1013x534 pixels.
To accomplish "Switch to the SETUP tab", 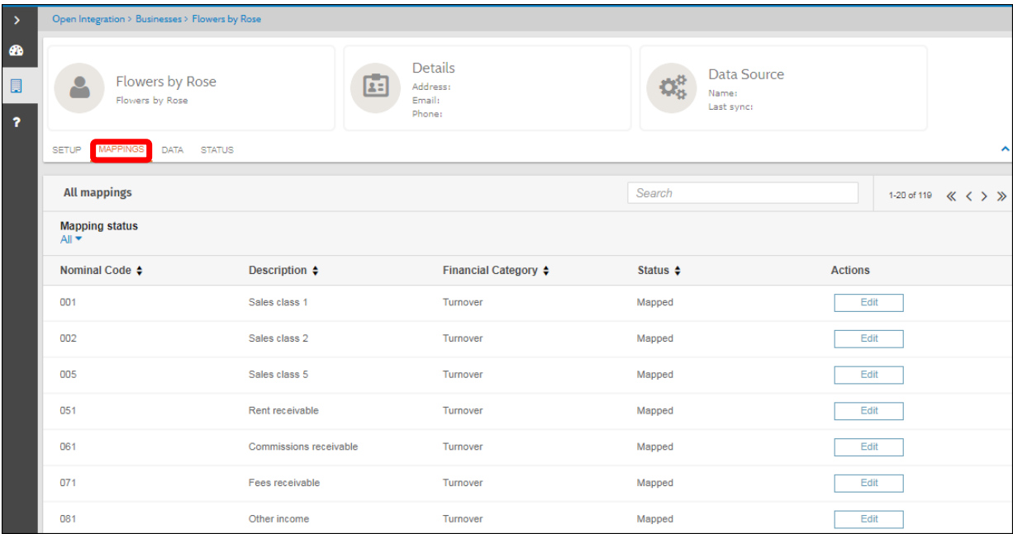I will pos(67,150).
